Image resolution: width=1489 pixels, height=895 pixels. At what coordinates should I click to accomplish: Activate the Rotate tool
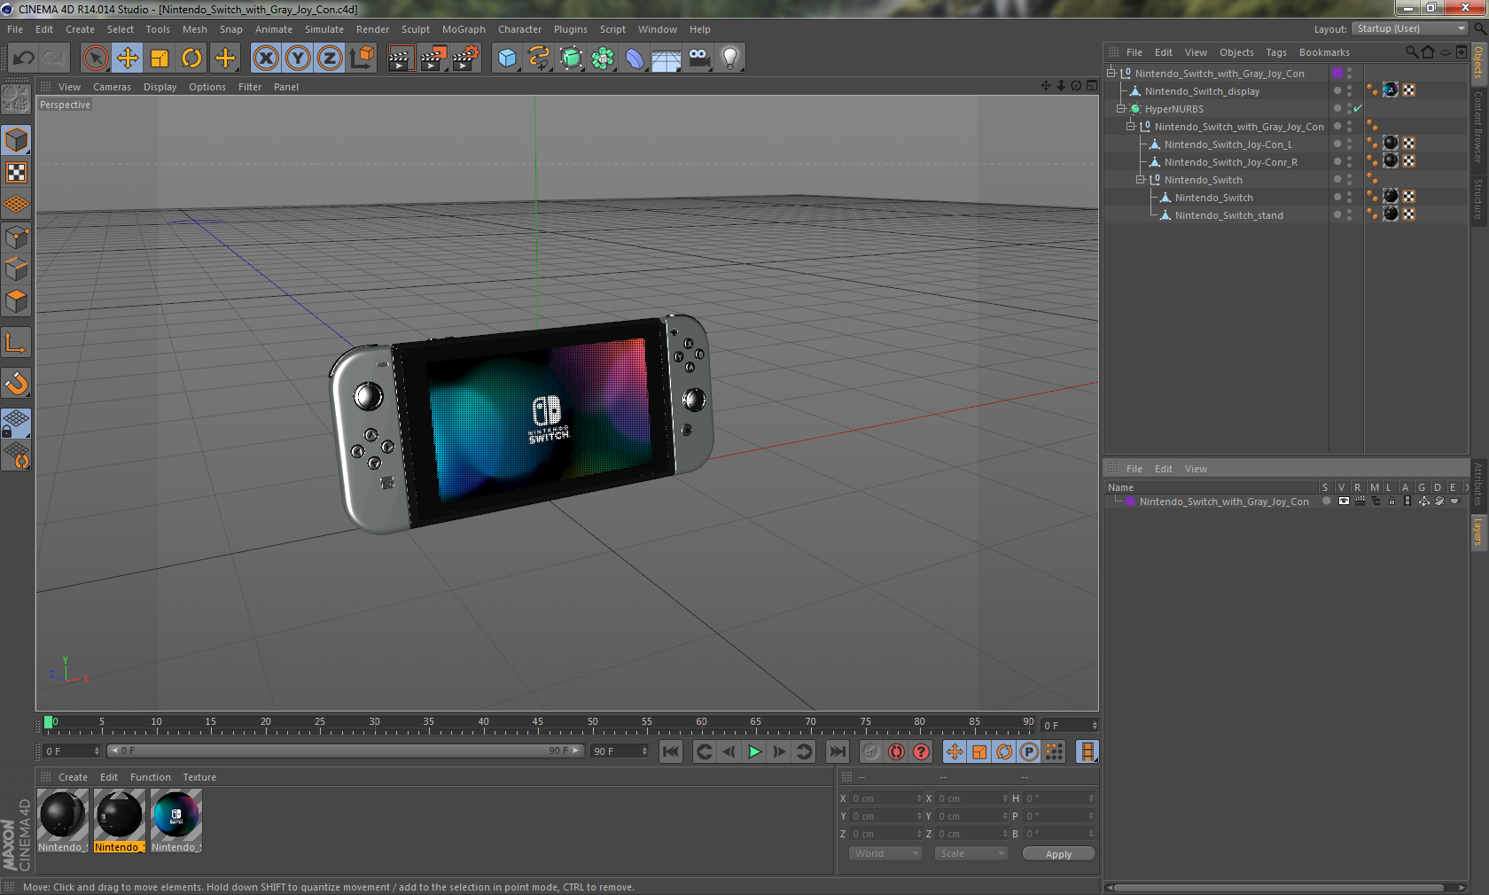point(191,58)
